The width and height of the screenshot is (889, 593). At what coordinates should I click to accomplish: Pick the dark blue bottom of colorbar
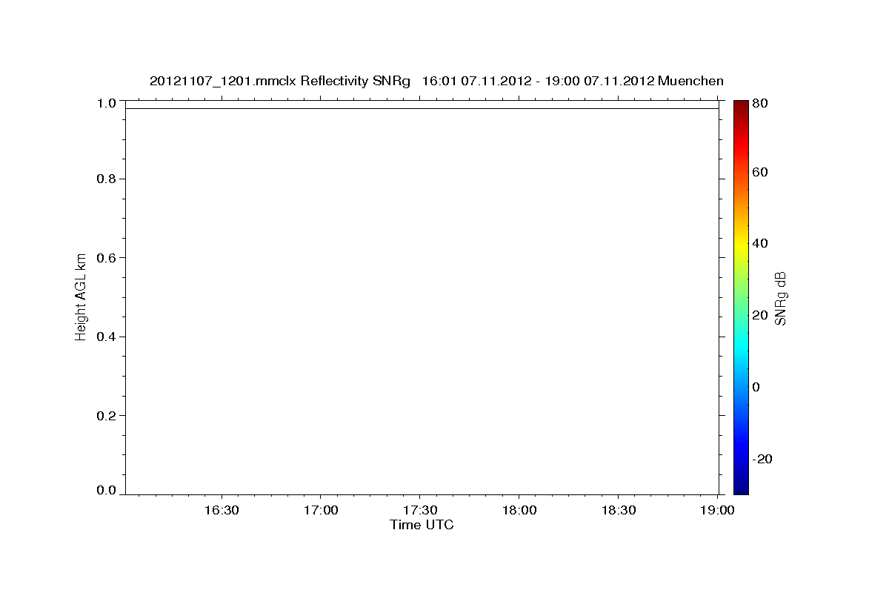(741, 488)
